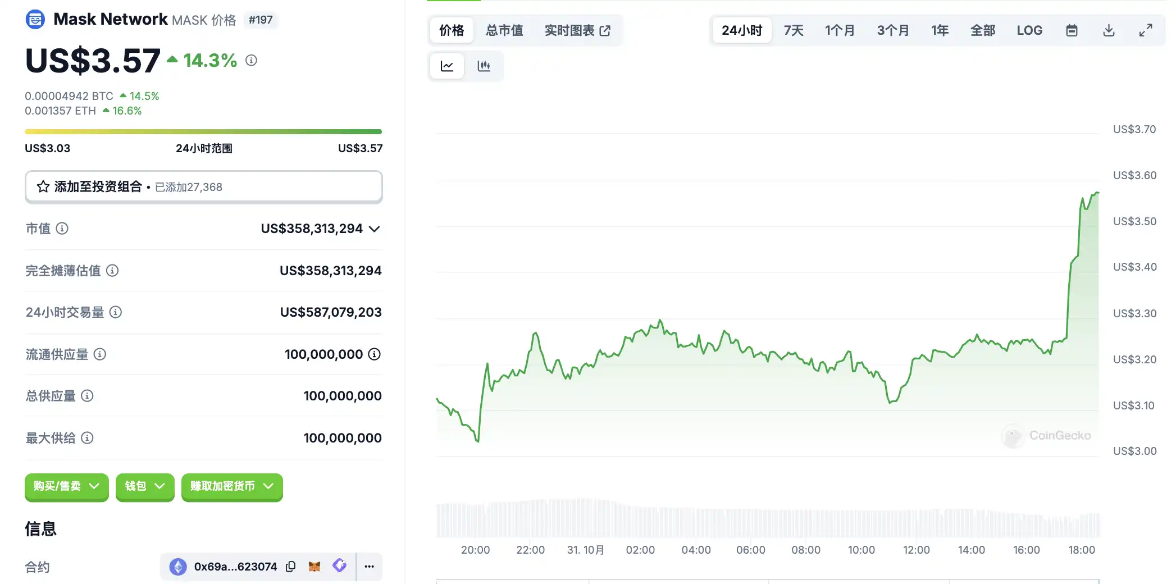1176x584 pixels.
Task: Click the Mask Network coin logo
Action: (x=35, y=20)
